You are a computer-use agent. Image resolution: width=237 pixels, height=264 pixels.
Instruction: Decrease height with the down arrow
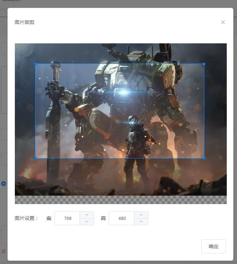(141, 222)
